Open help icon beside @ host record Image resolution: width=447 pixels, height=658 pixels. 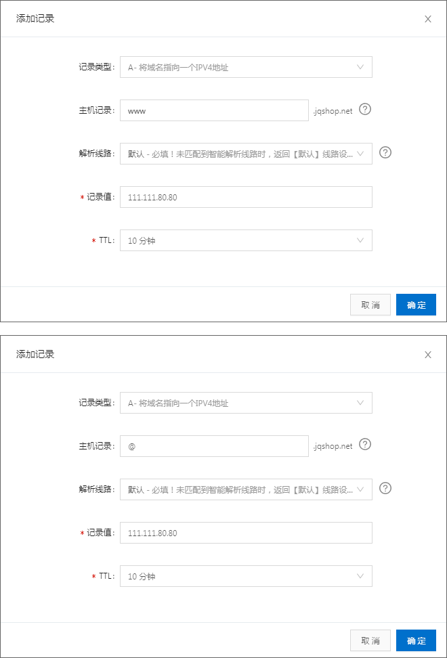point(365,444)
